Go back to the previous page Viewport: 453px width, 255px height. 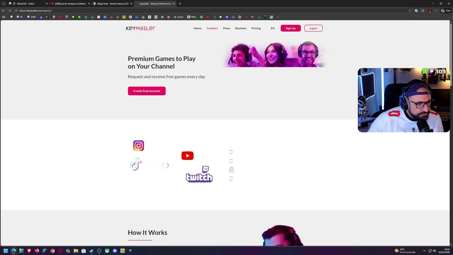click(4, 11)
